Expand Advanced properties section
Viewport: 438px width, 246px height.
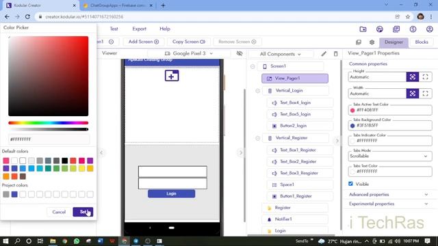tap(389, 194)
